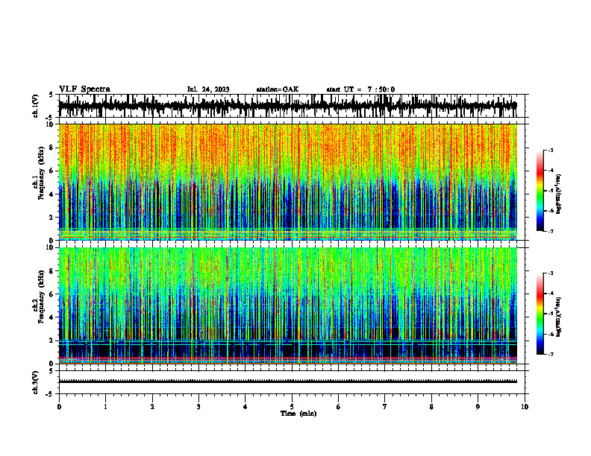The height and width of the screenshot is (456, 591).
Task: Select the ch.2 "Frequency (kHz)" axis label
Action: point(41,297)
